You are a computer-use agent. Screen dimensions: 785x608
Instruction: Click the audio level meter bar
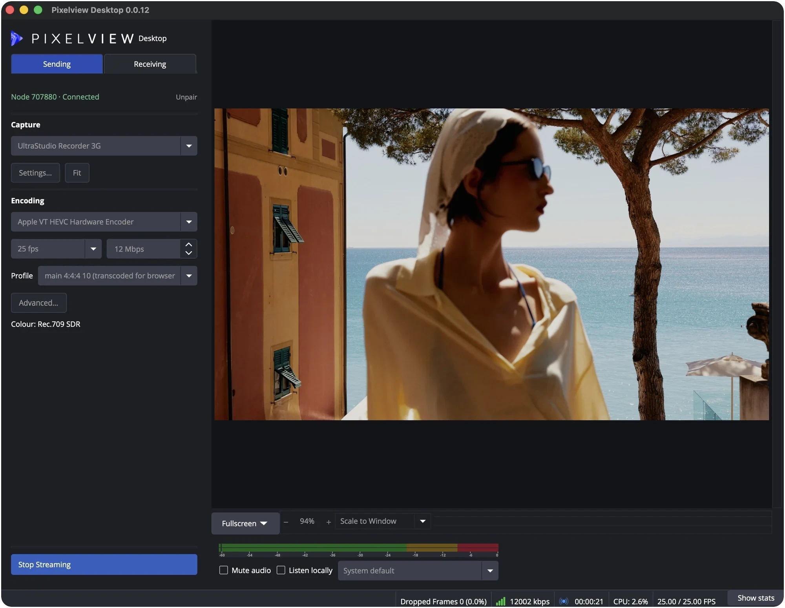(358, 548)
